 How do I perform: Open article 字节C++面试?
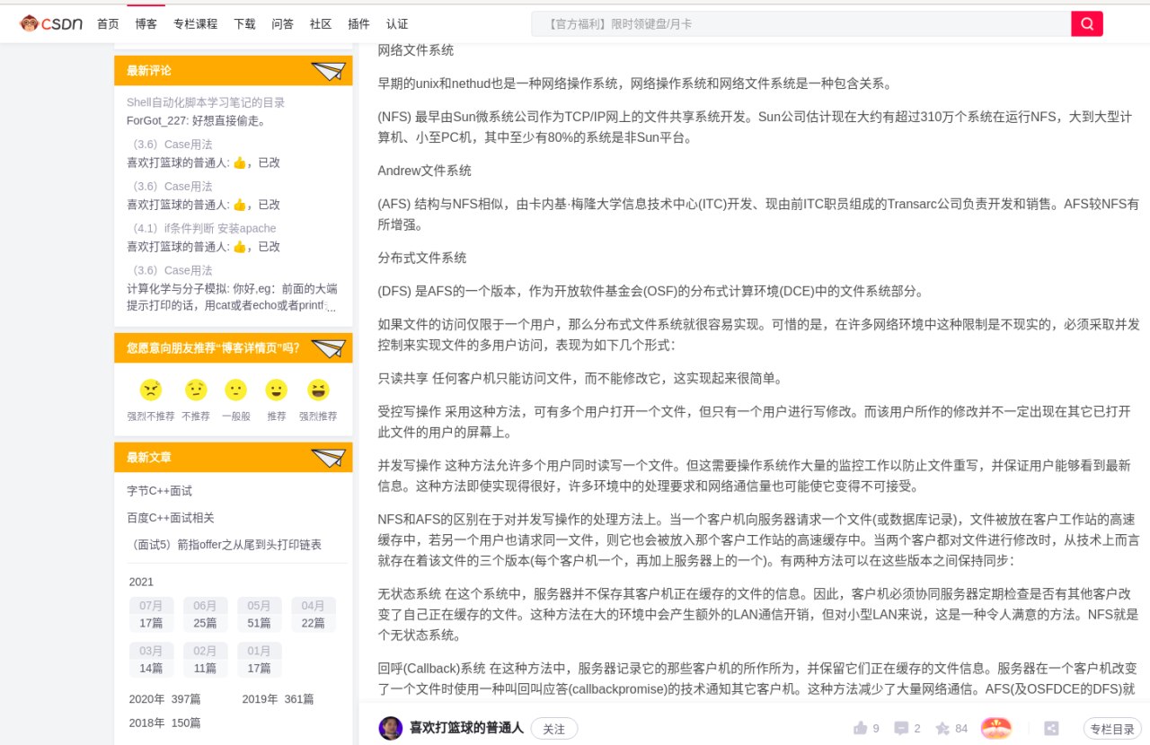pos(159,491)
